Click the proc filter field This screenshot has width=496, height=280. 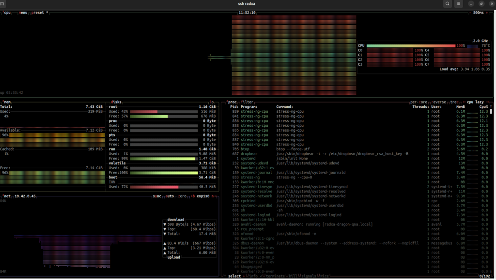(248, 102)
